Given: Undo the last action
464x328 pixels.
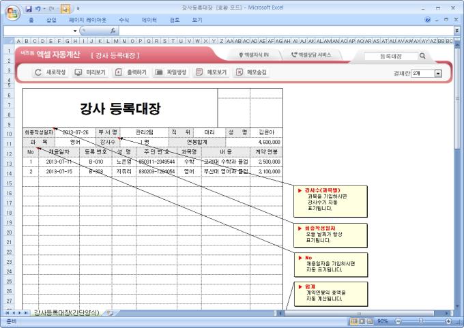Looking at the screenshot, I should click(x=38, y=9).
